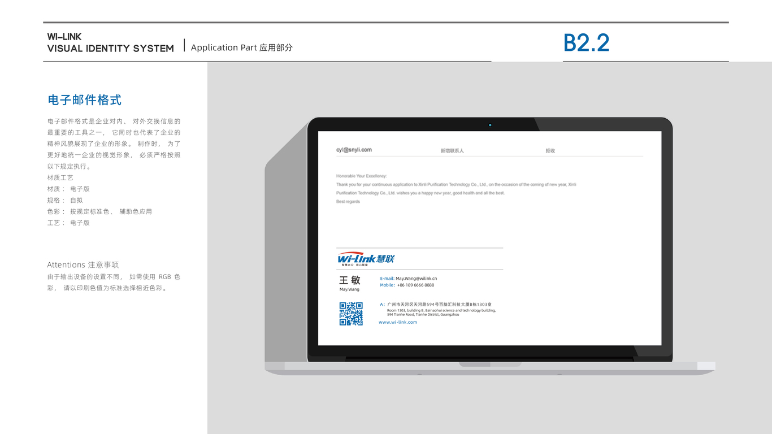Select the line 色彩： 按规定标准色、 辅助色应用
The width and height of the screenshot is (772, 434).
[99, 211]
